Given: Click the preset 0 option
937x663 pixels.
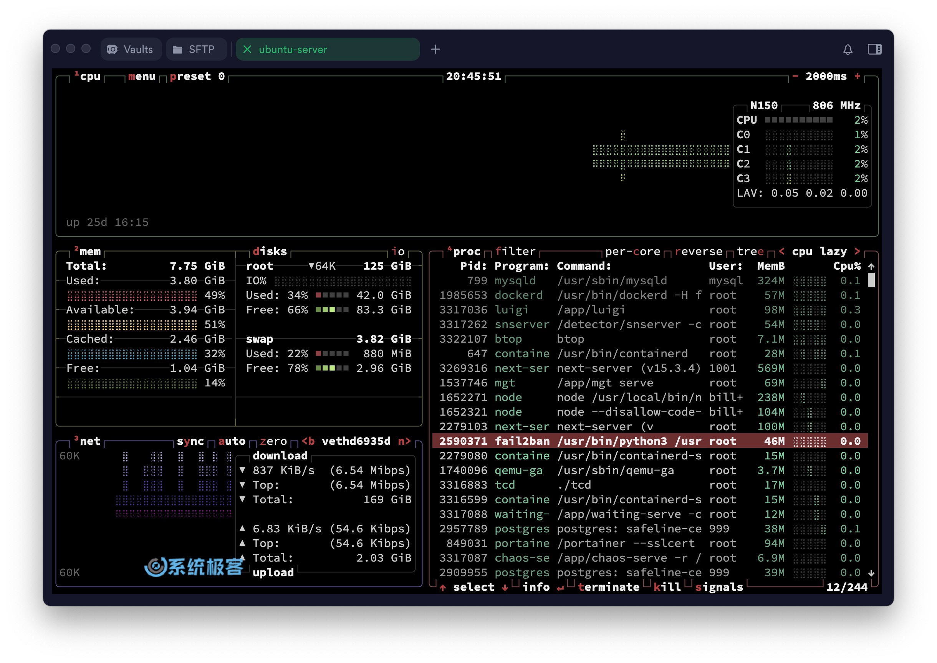Looking at the screenshot, I should (x=197, y=76).
